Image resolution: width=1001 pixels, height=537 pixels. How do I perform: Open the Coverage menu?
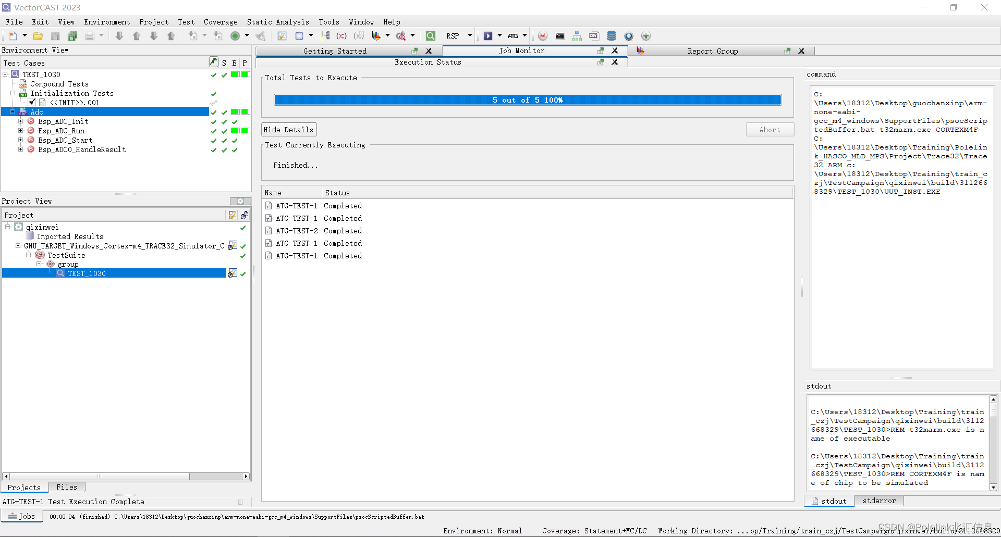pyautogui.click(x=221, y=22)
